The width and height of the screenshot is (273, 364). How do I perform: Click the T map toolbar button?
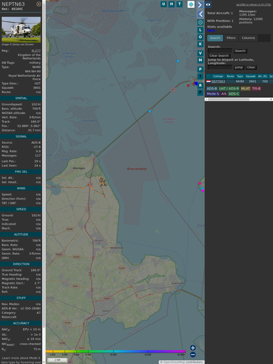[179, 4]
